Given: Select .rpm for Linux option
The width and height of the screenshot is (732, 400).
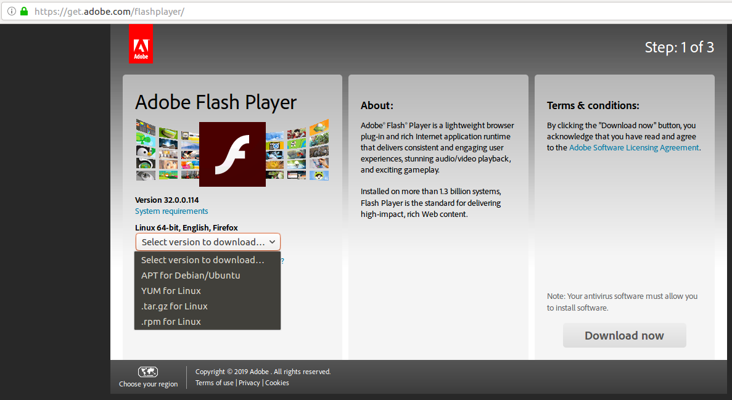Looking at the screenshot, I should click(207, 322).
